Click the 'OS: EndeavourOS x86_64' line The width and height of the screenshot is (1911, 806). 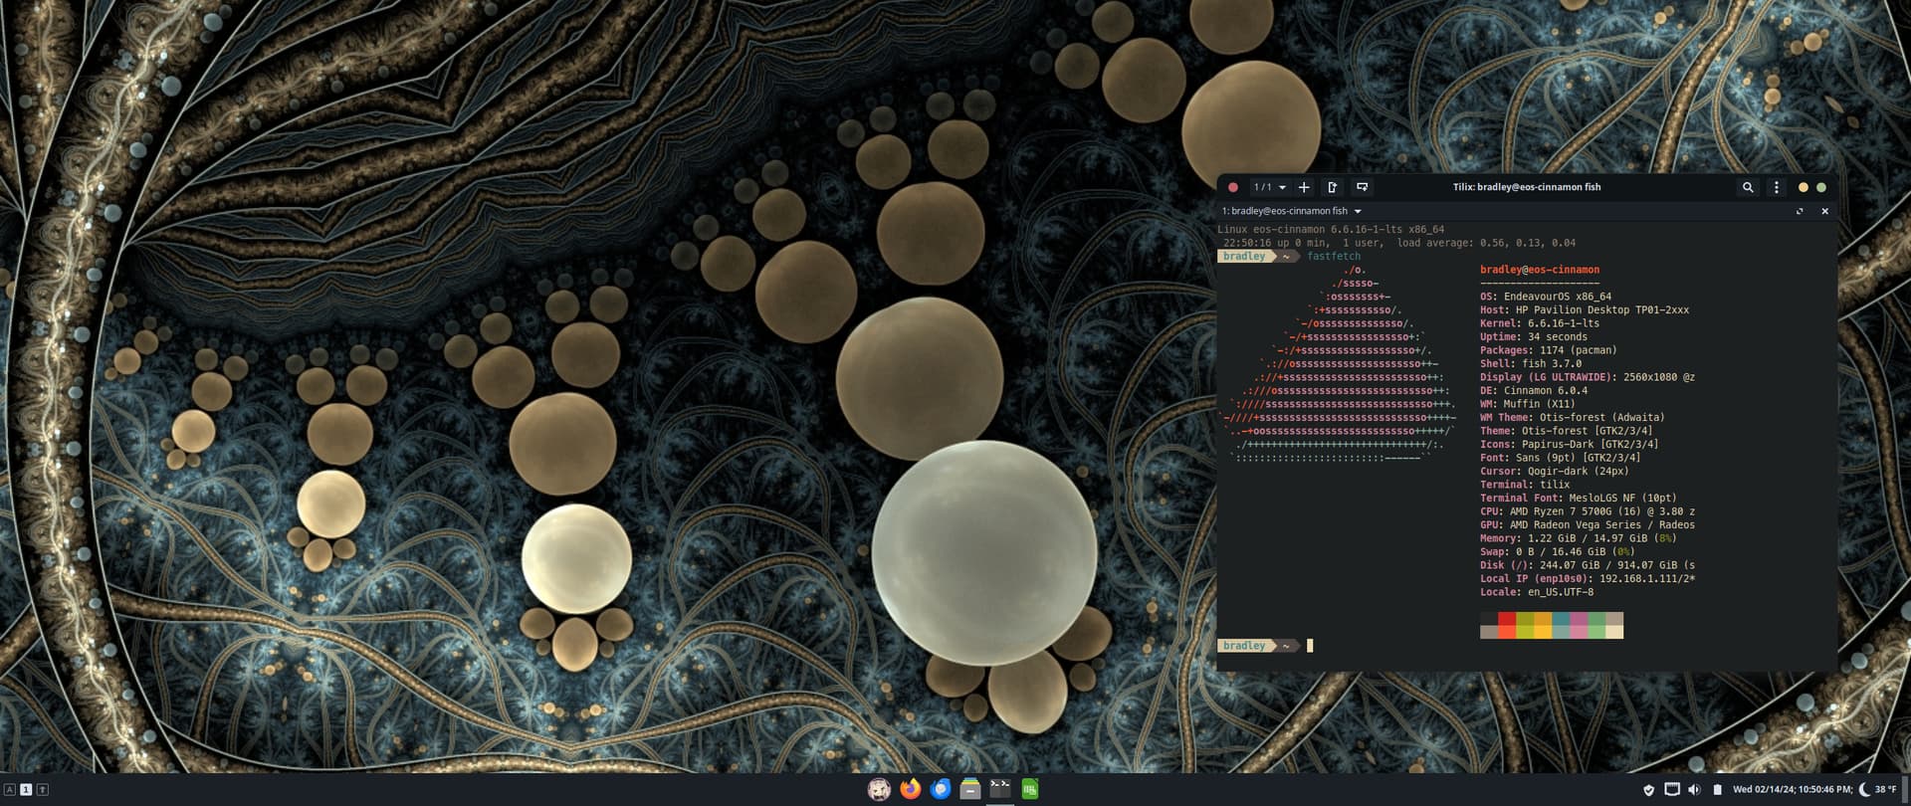1546,297
